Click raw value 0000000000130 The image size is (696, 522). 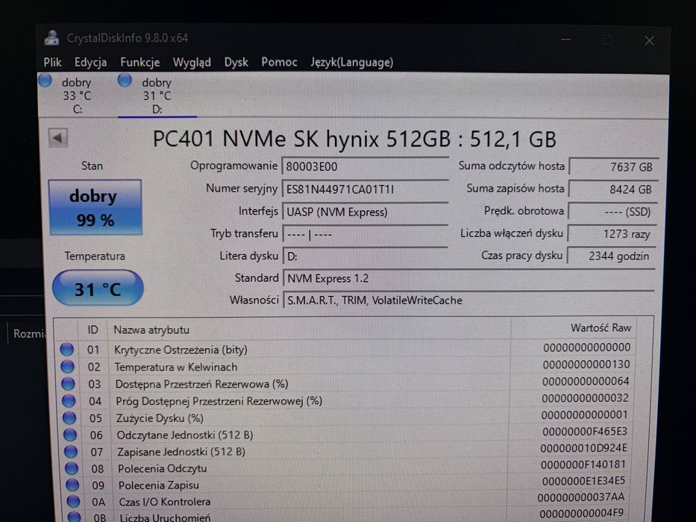586,365
